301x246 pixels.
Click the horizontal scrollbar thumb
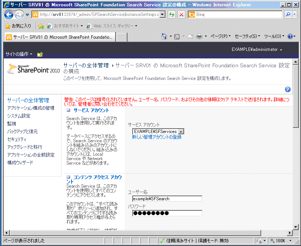pyautogui.click(x=135, y=233)
